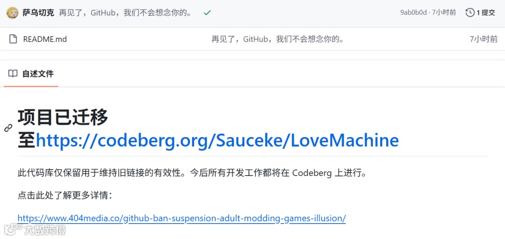Click the 7小时前 timestamp next to the commit hash
Screen dimensions: 505x239
point(444,13)
